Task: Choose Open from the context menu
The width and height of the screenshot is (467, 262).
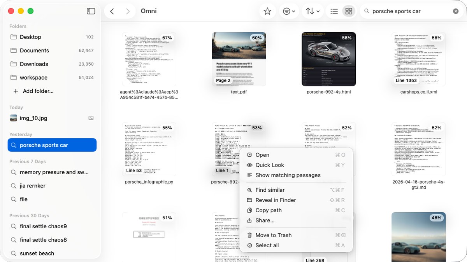Action: [x=296, y=155]
